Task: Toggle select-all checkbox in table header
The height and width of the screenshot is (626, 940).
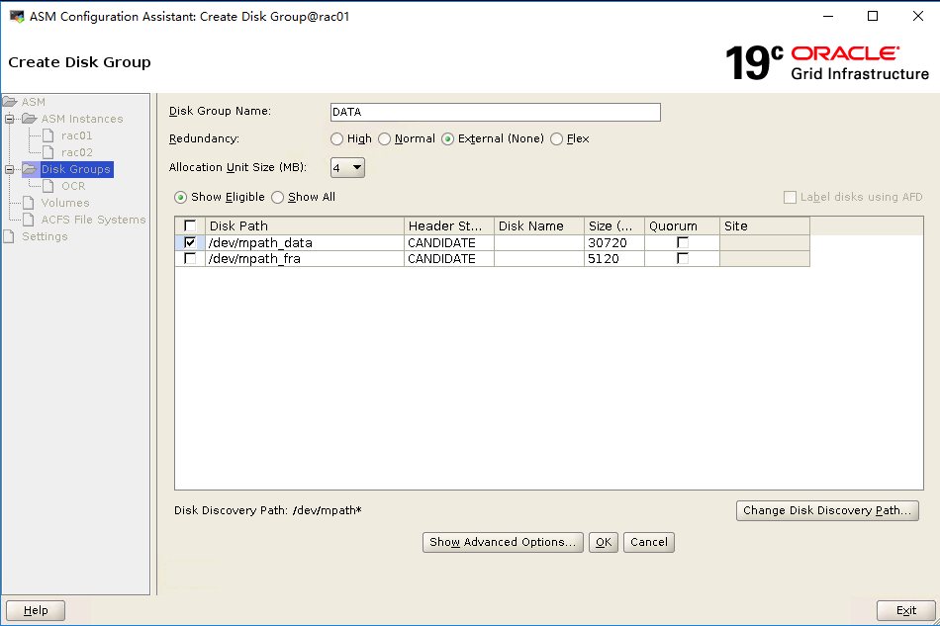Action: pos(190,225)
